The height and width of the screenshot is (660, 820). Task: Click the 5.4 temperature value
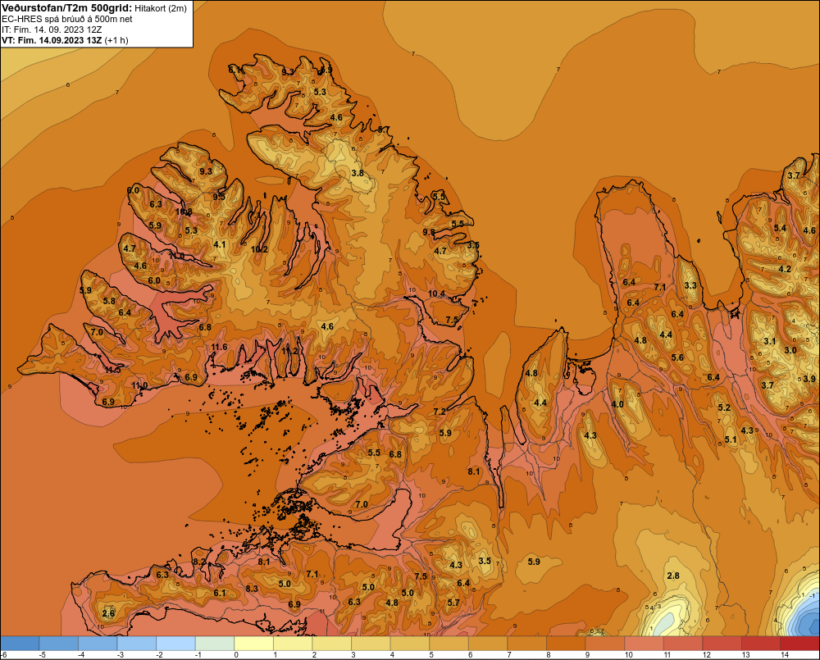pyautogui.click(x=781, y=227)
